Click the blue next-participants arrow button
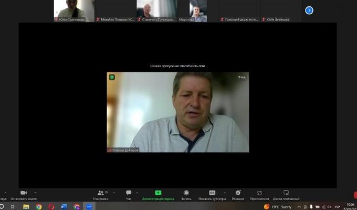Image resolution: width=357 pixels, height=210 pixels. (x=309, y=10)
